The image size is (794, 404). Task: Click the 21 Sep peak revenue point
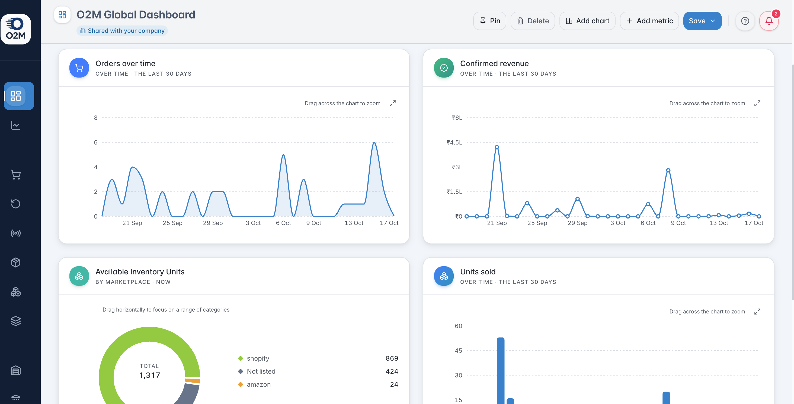pos(497,147)
